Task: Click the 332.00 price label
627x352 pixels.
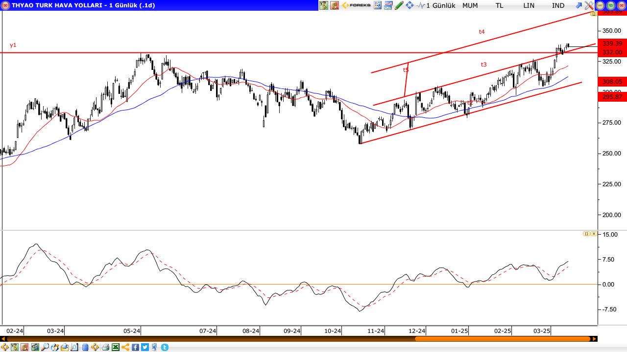Action: click(612, 52)
